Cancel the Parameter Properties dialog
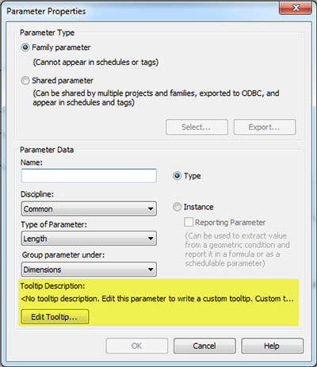The height and width of the screenshot is (367, 317). [x=204, y=346]
